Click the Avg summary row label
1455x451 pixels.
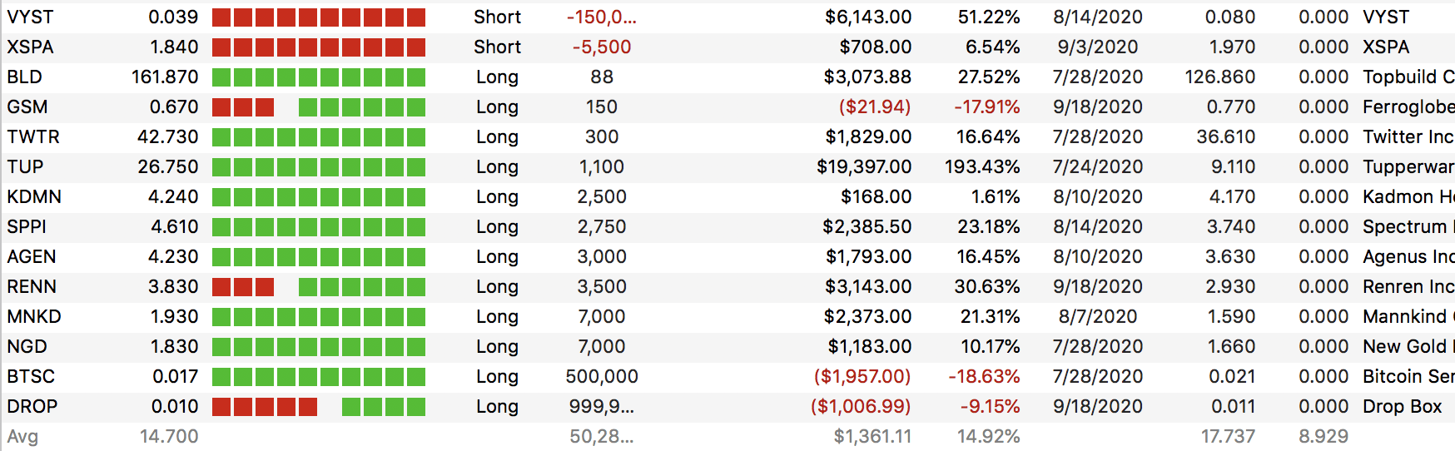point(22,437)
